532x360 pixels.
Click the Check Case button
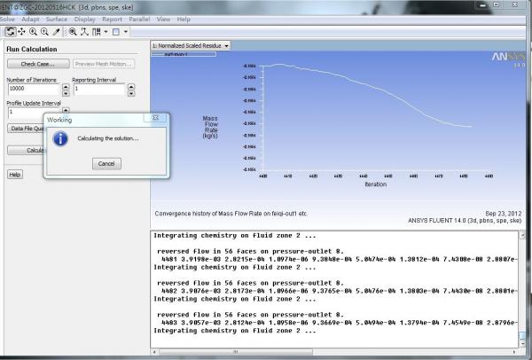click(x=38, y=64)
